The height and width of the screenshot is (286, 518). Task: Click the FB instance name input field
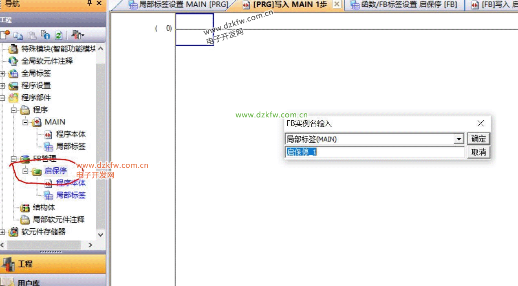(374, 152)
